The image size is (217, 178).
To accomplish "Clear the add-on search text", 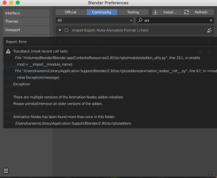I will [211, 20].
